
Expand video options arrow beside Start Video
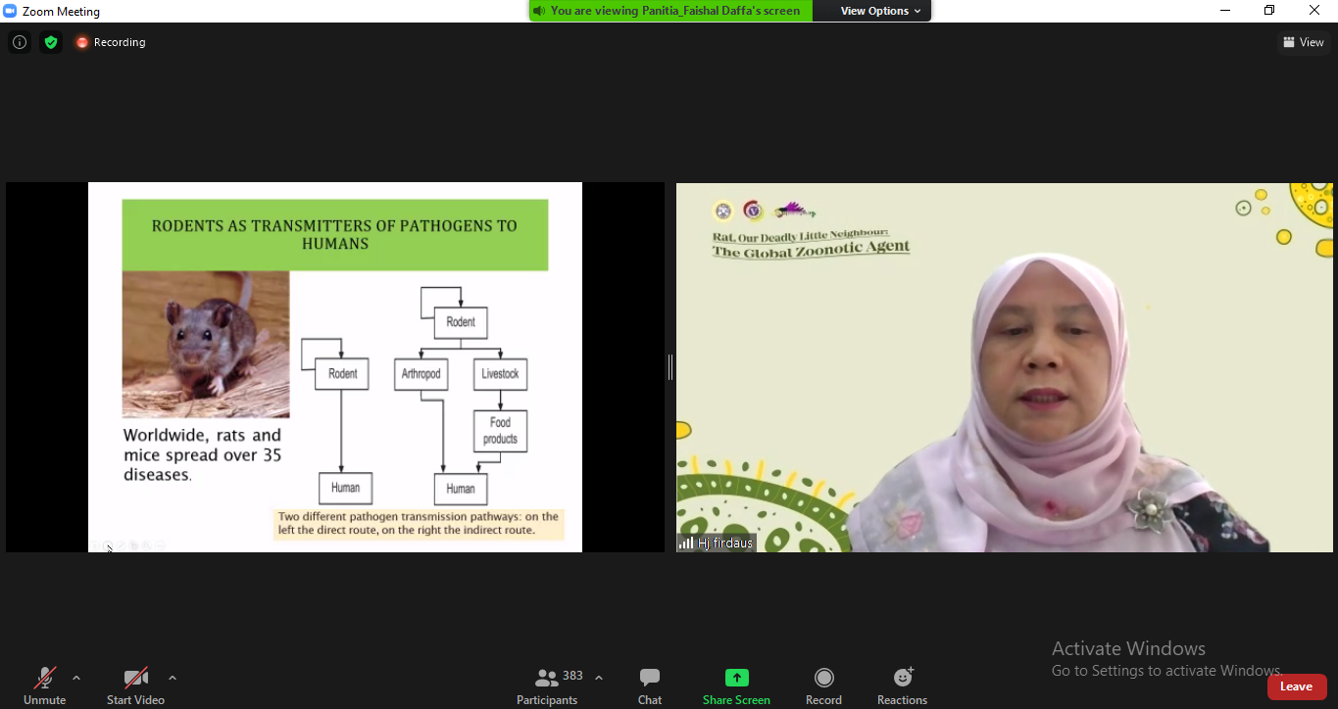pyautogui.click(x=173, y=678)
